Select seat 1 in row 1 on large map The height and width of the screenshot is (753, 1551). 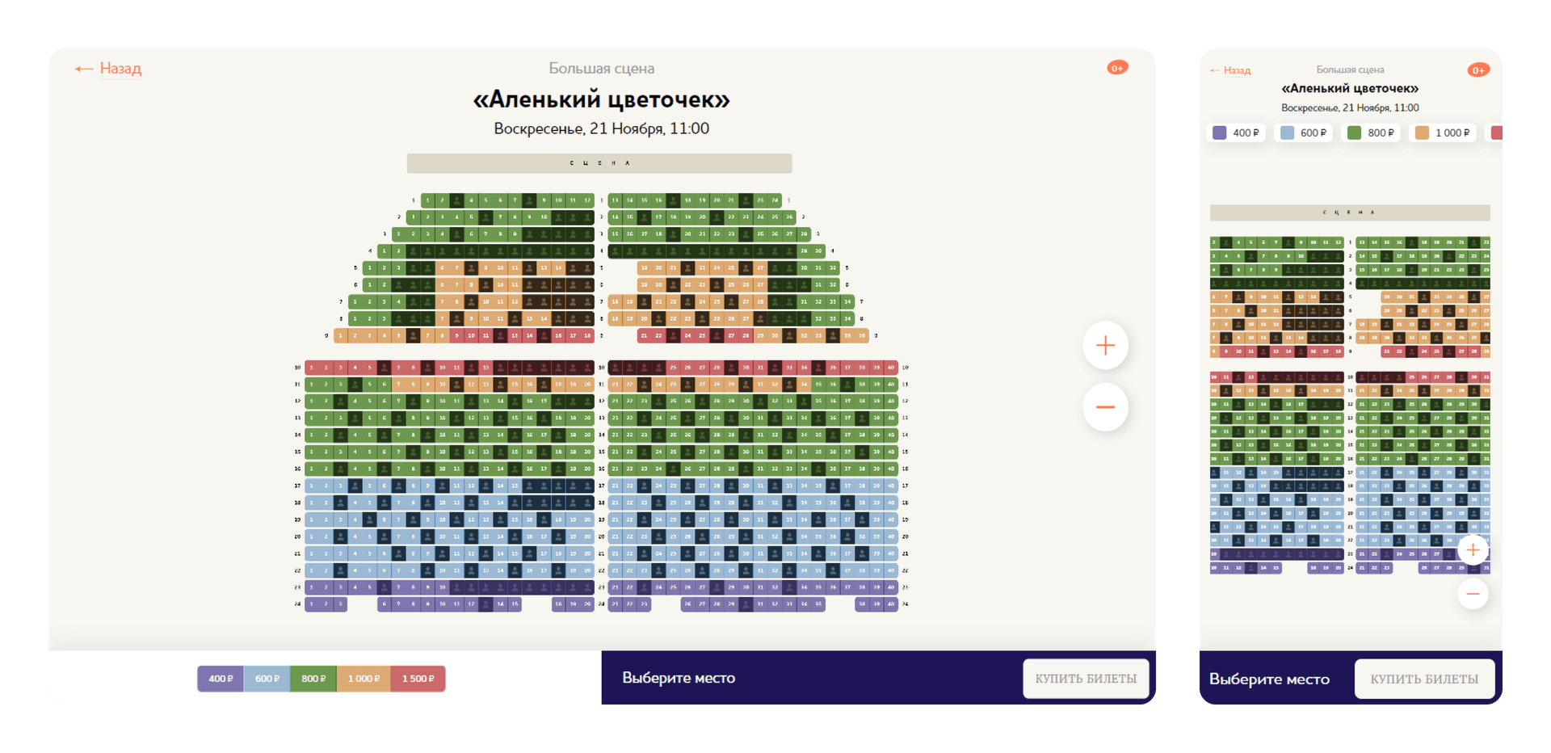[428, 200]
